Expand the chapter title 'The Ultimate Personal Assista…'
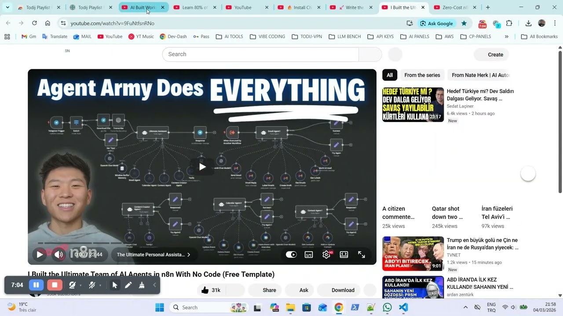The height and width of the screenshot is (316, 563). (154, 255)
